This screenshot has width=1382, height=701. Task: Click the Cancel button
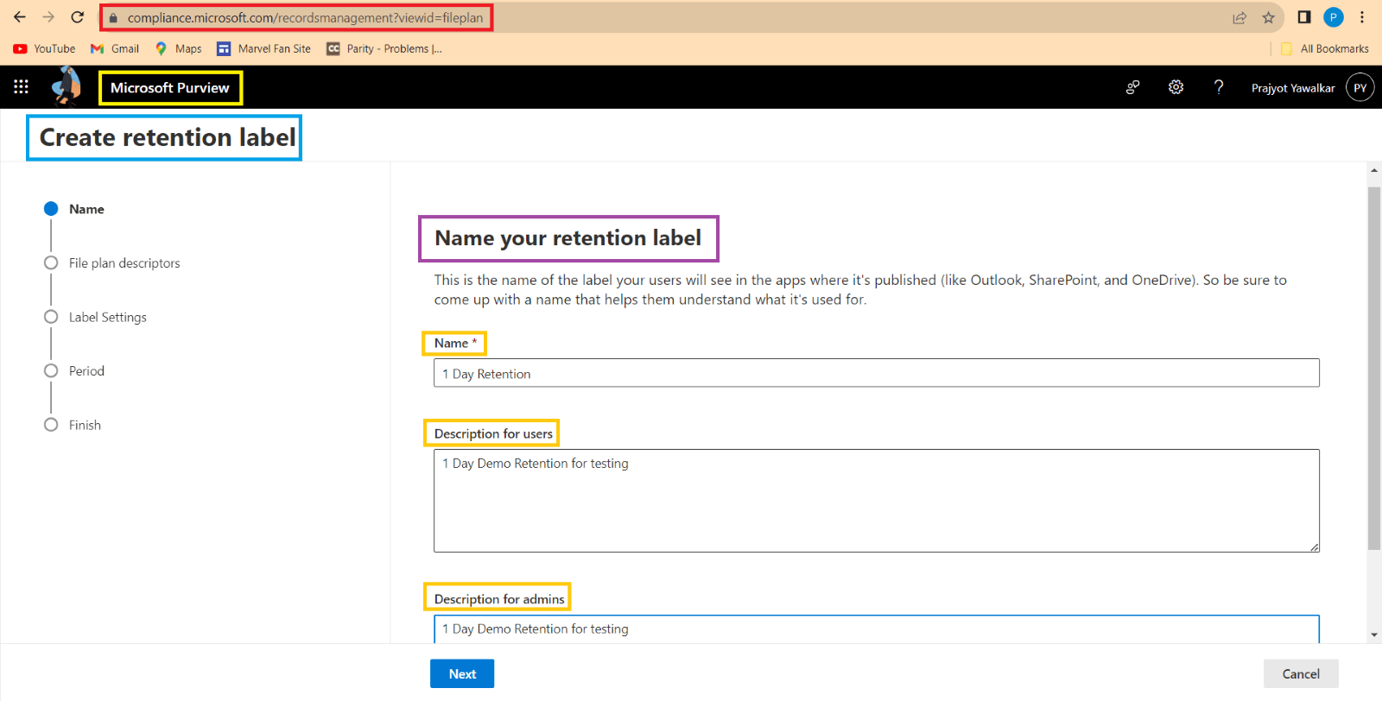[1300, 673]
